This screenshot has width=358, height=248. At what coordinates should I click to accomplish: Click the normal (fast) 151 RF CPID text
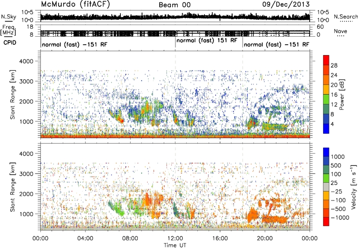tap(207, 40)
